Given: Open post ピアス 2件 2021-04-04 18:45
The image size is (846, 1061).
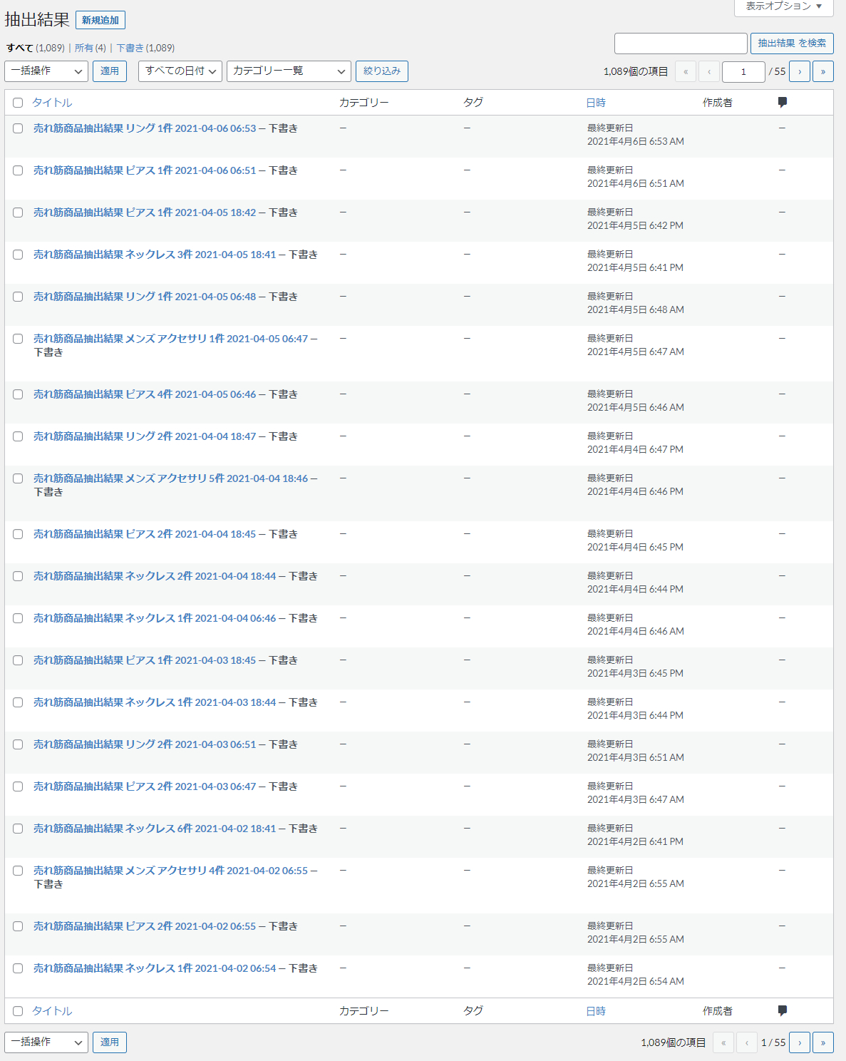Looking at the screenshot, I should click(145, 534).
